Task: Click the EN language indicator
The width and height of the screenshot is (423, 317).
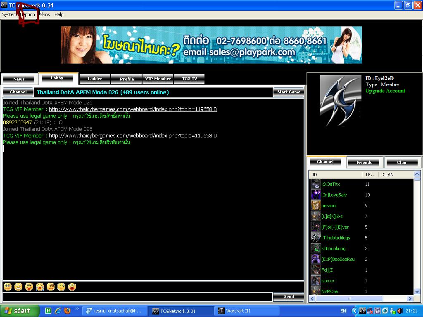Action: (343, 311)
